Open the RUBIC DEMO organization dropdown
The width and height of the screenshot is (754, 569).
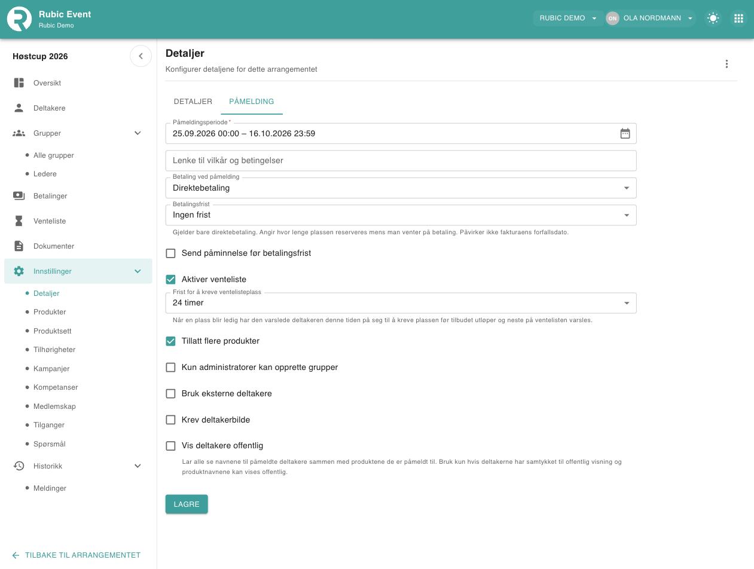[x=567, y=18]
